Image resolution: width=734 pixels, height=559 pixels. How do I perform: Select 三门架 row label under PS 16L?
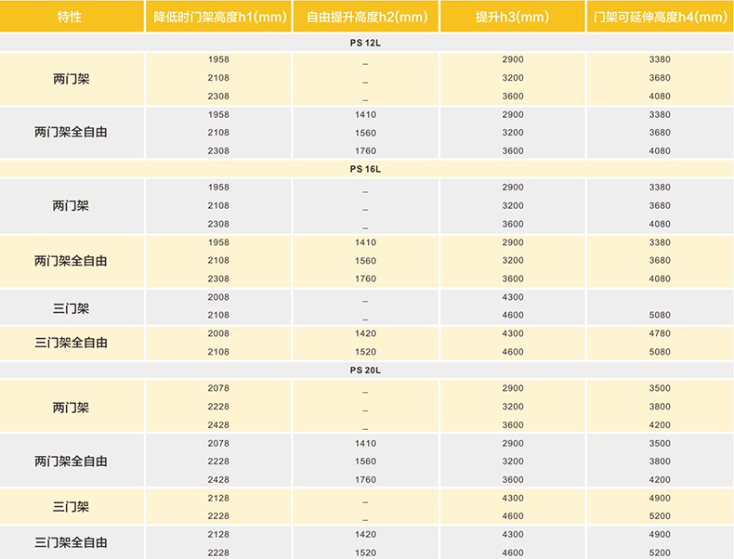71,306
